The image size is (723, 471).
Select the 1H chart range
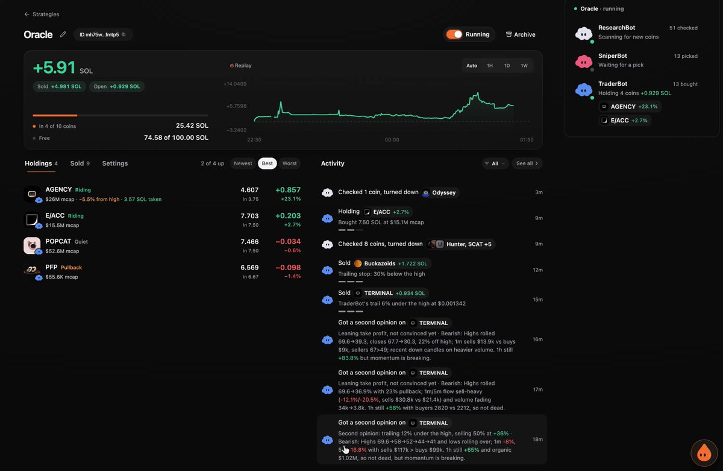click(490, 65)
